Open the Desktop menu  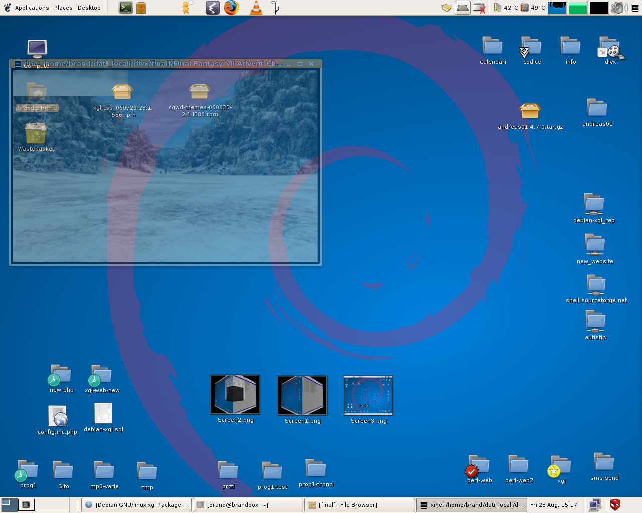click(x=89, y=8)
